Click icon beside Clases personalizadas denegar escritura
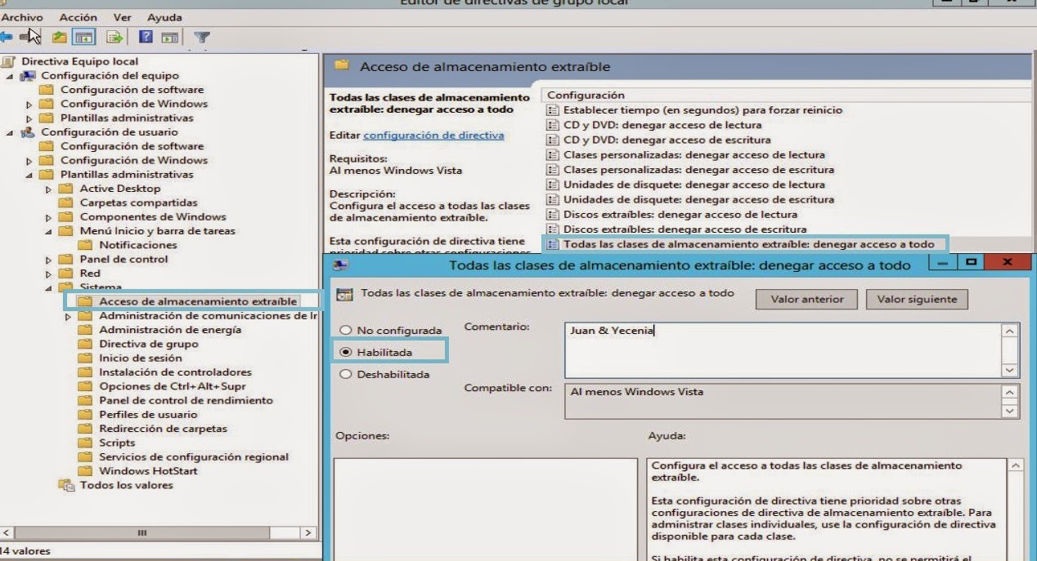This screenshot has width=1037, height=561. (x=553, y=170)
